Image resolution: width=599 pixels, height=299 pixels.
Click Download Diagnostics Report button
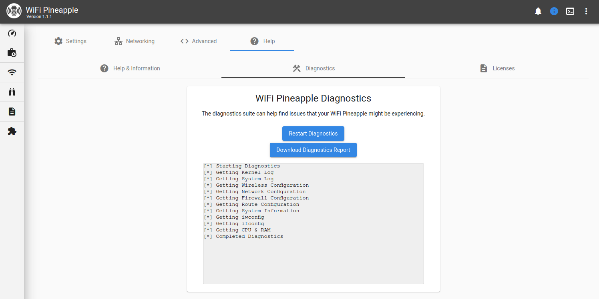313,150
